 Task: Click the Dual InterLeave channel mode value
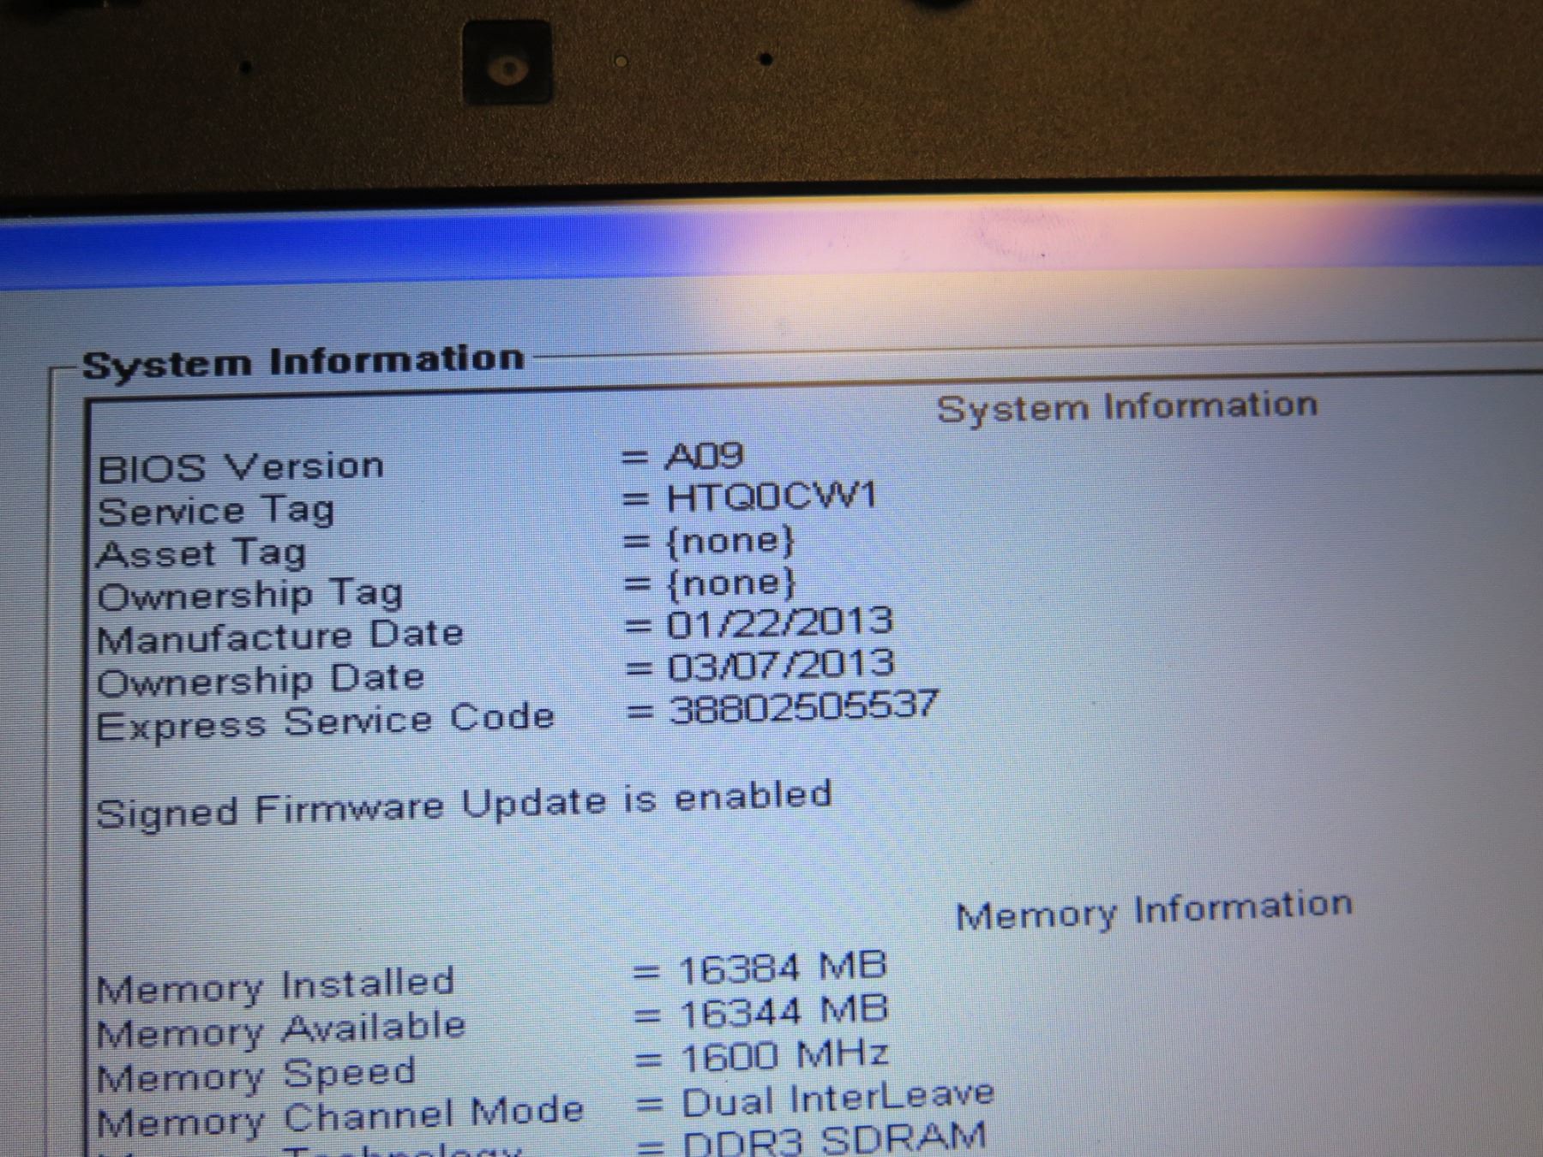pyautogui.click(x=837, y=1099)
